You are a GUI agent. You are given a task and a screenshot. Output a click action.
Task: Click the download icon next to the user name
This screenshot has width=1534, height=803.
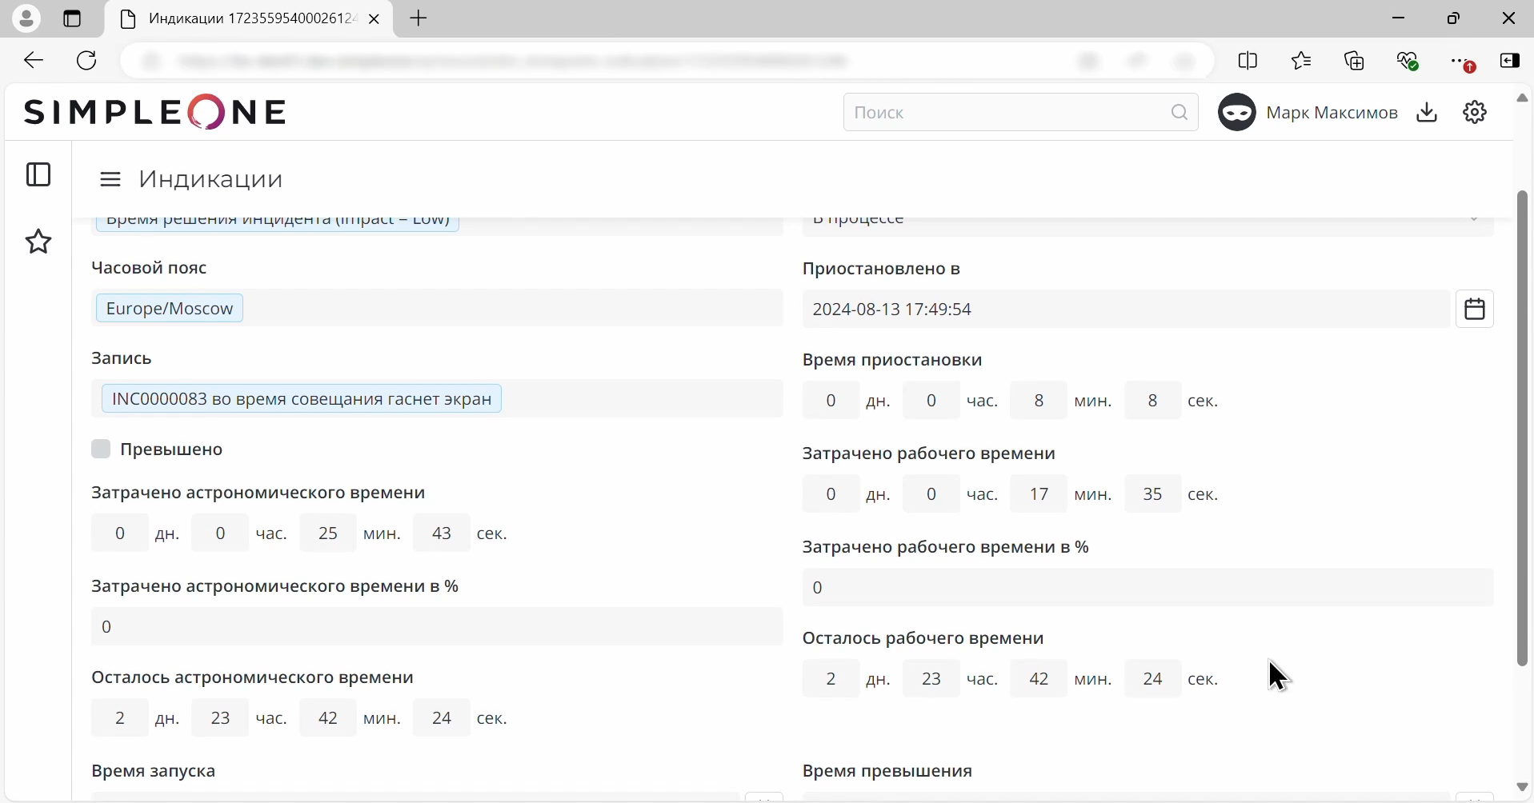[1429, 113]
